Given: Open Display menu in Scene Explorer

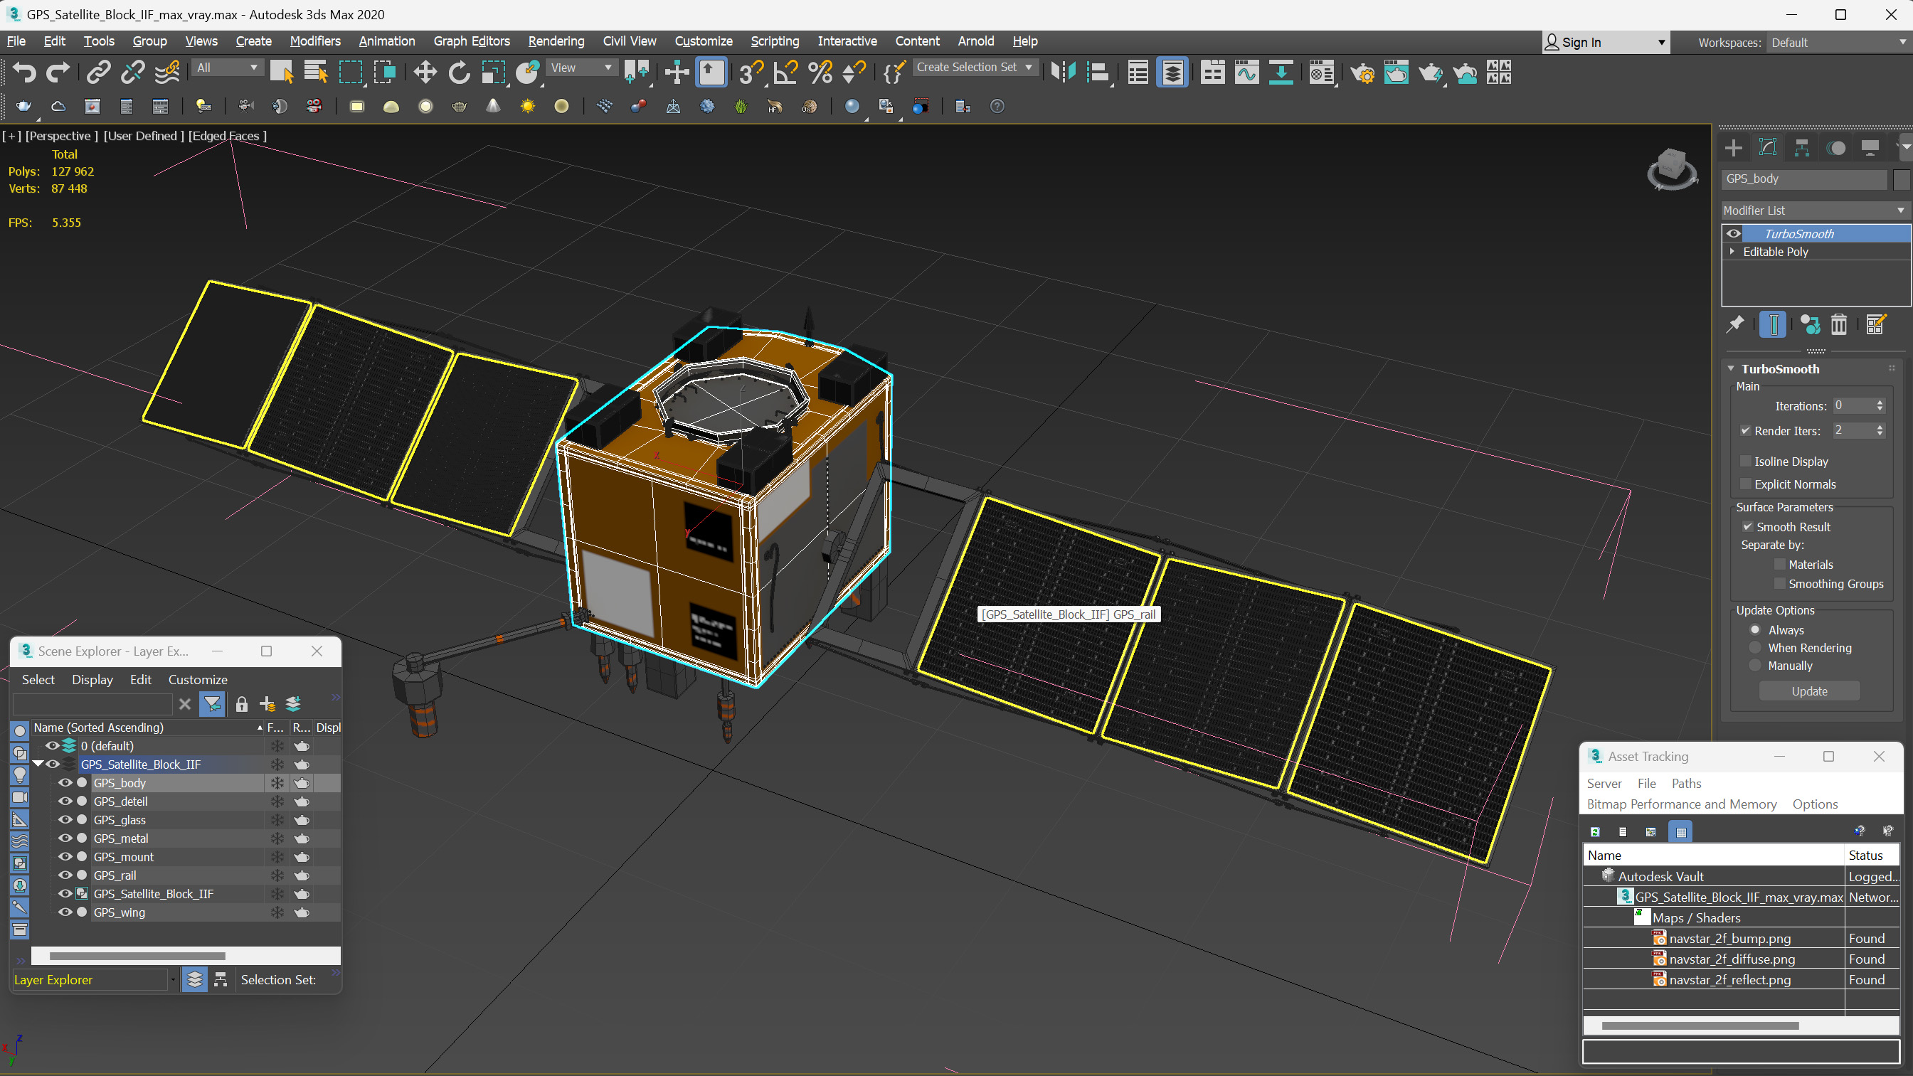Looking at the screenshot, I should 92,679.
